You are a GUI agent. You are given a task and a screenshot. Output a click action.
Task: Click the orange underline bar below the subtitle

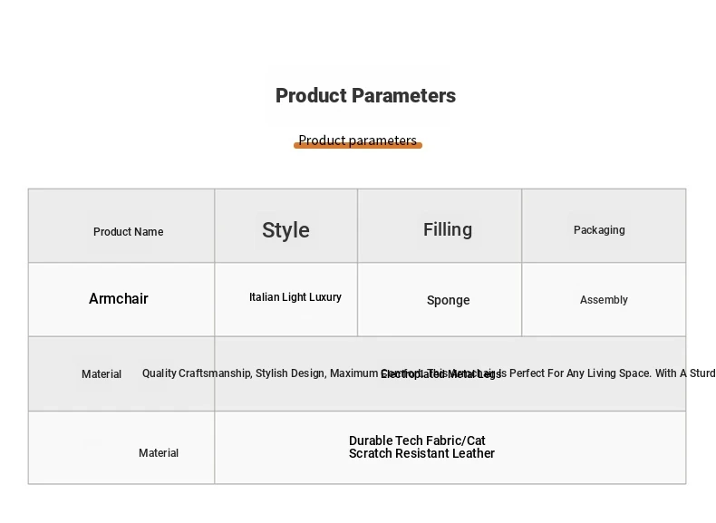tap(358, 145)
